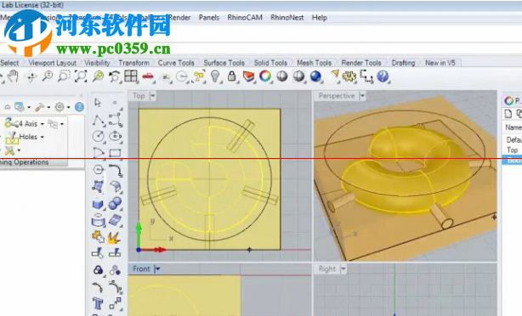Viewport: 522px width, 316px height.
Task: Click the blue sphere Render icon
Action: [x=315, y=76]
